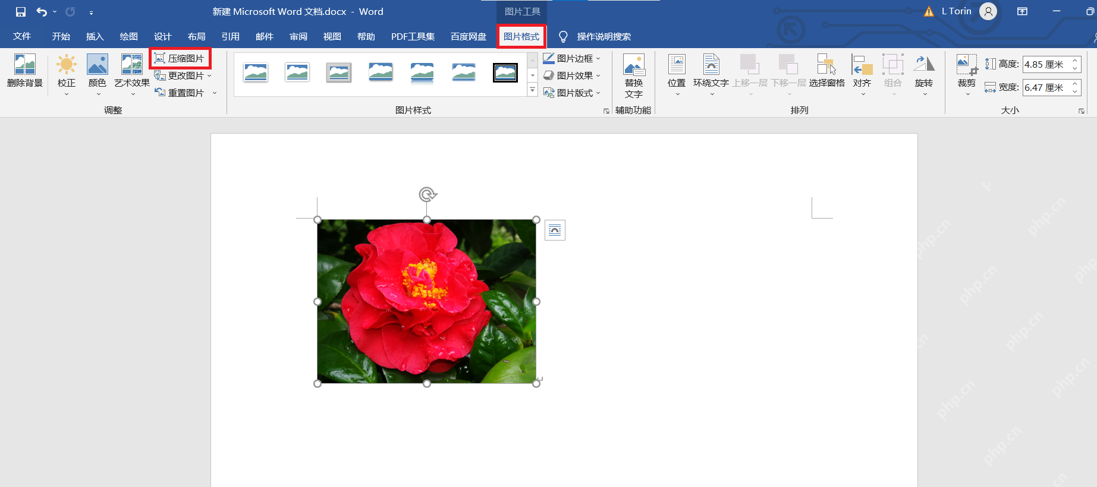Click the width (宽度) input field
Screen dimensions: 1097x487
[x=1048, y=87]
